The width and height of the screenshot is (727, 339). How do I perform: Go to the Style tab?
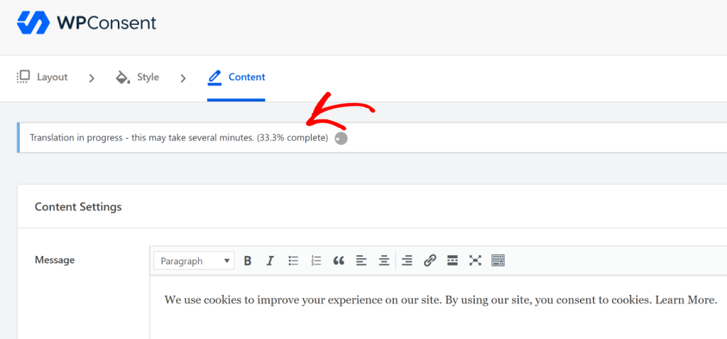tap(138, 77)
